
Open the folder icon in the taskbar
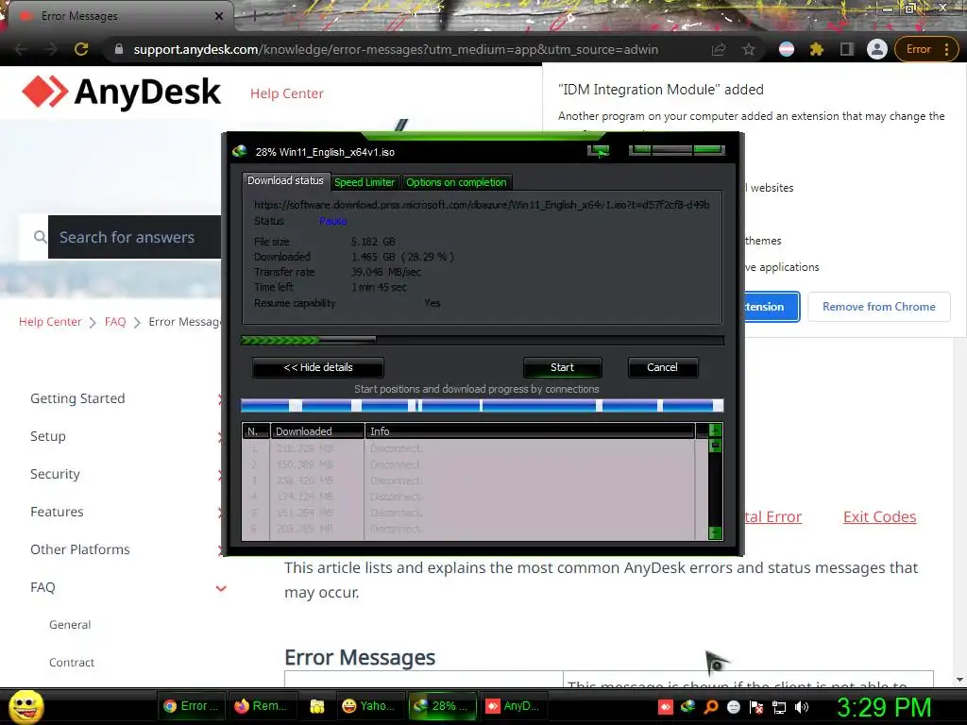click(x=317, y=706)
